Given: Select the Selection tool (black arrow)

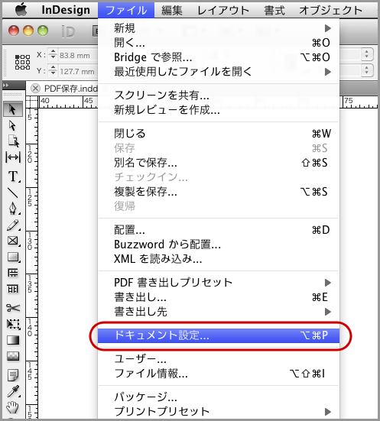Looking at the screenshot, I should point(13,109).
